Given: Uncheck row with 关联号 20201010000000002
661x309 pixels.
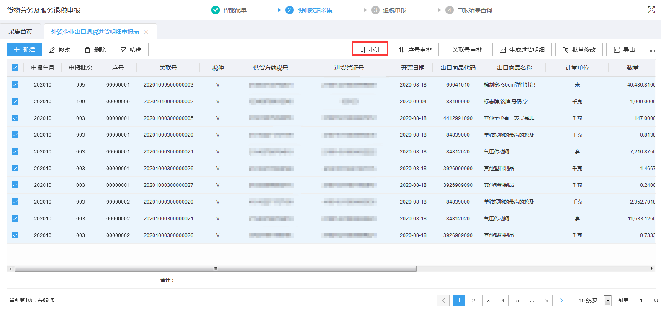Looking at the screenshot, I should [15, 101].
